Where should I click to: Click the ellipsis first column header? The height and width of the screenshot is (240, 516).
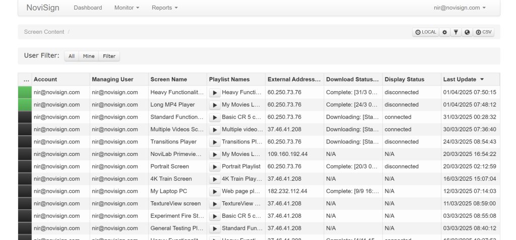click(25, 79)
